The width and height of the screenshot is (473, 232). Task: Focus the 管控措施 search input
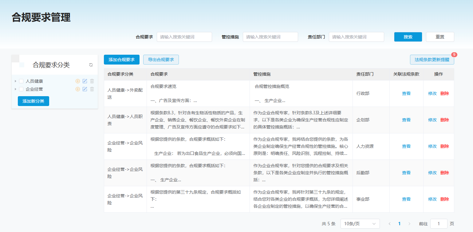point(270,37)
